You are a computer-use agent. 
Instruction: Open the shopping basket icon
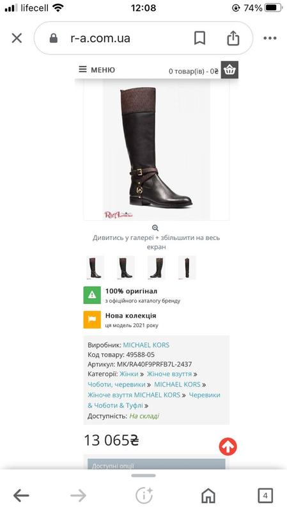[x=229, y=70]
